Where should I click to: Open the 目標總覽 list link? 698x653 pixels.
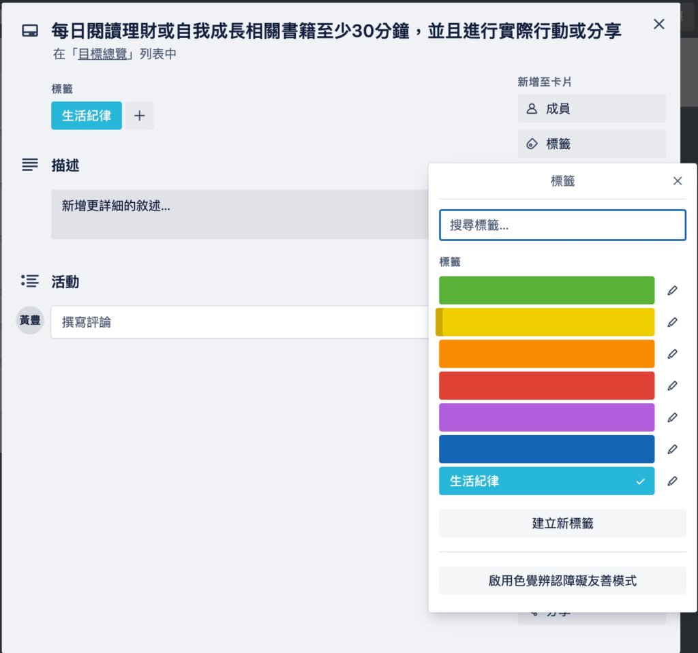pyautogui.click(x=102, y=54)
